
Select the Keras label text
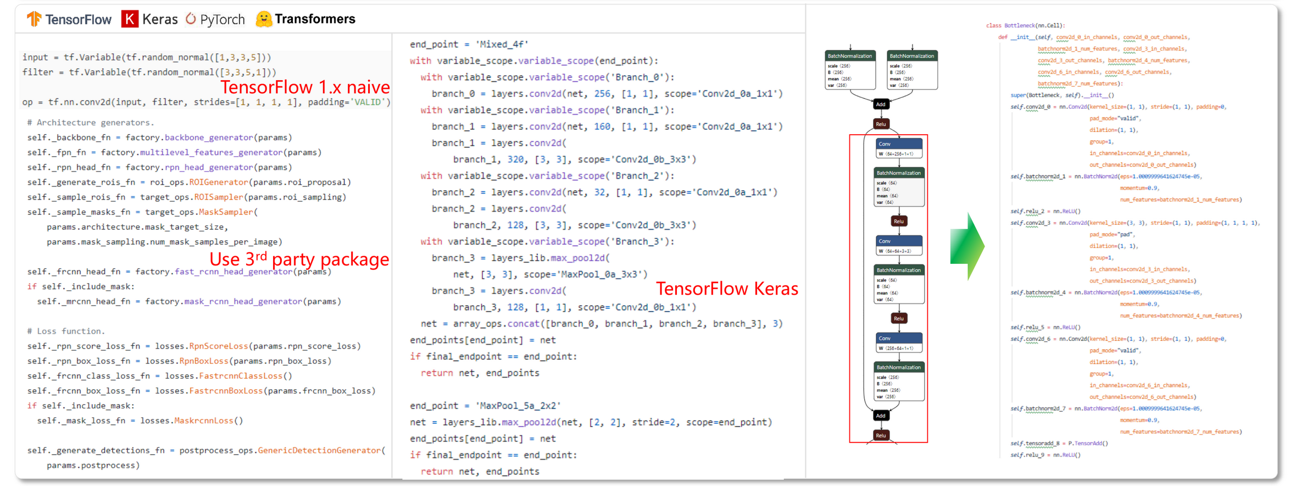(x=160, y=19)
